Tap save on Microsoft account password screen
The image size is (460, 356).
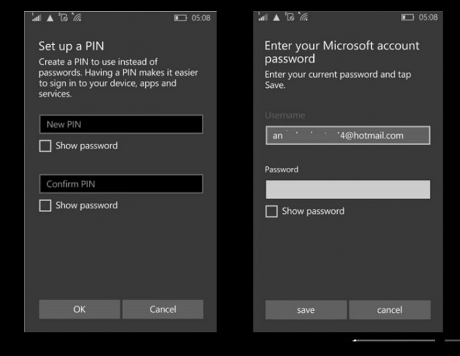coord(306,310)
